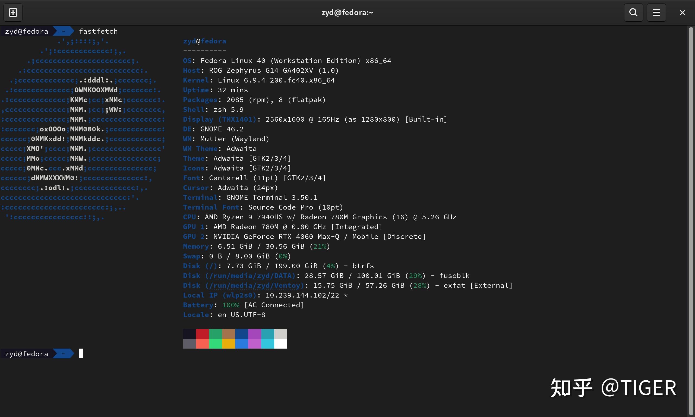Open a new terminal tab
Screen dimensions: 695x417
13,12
